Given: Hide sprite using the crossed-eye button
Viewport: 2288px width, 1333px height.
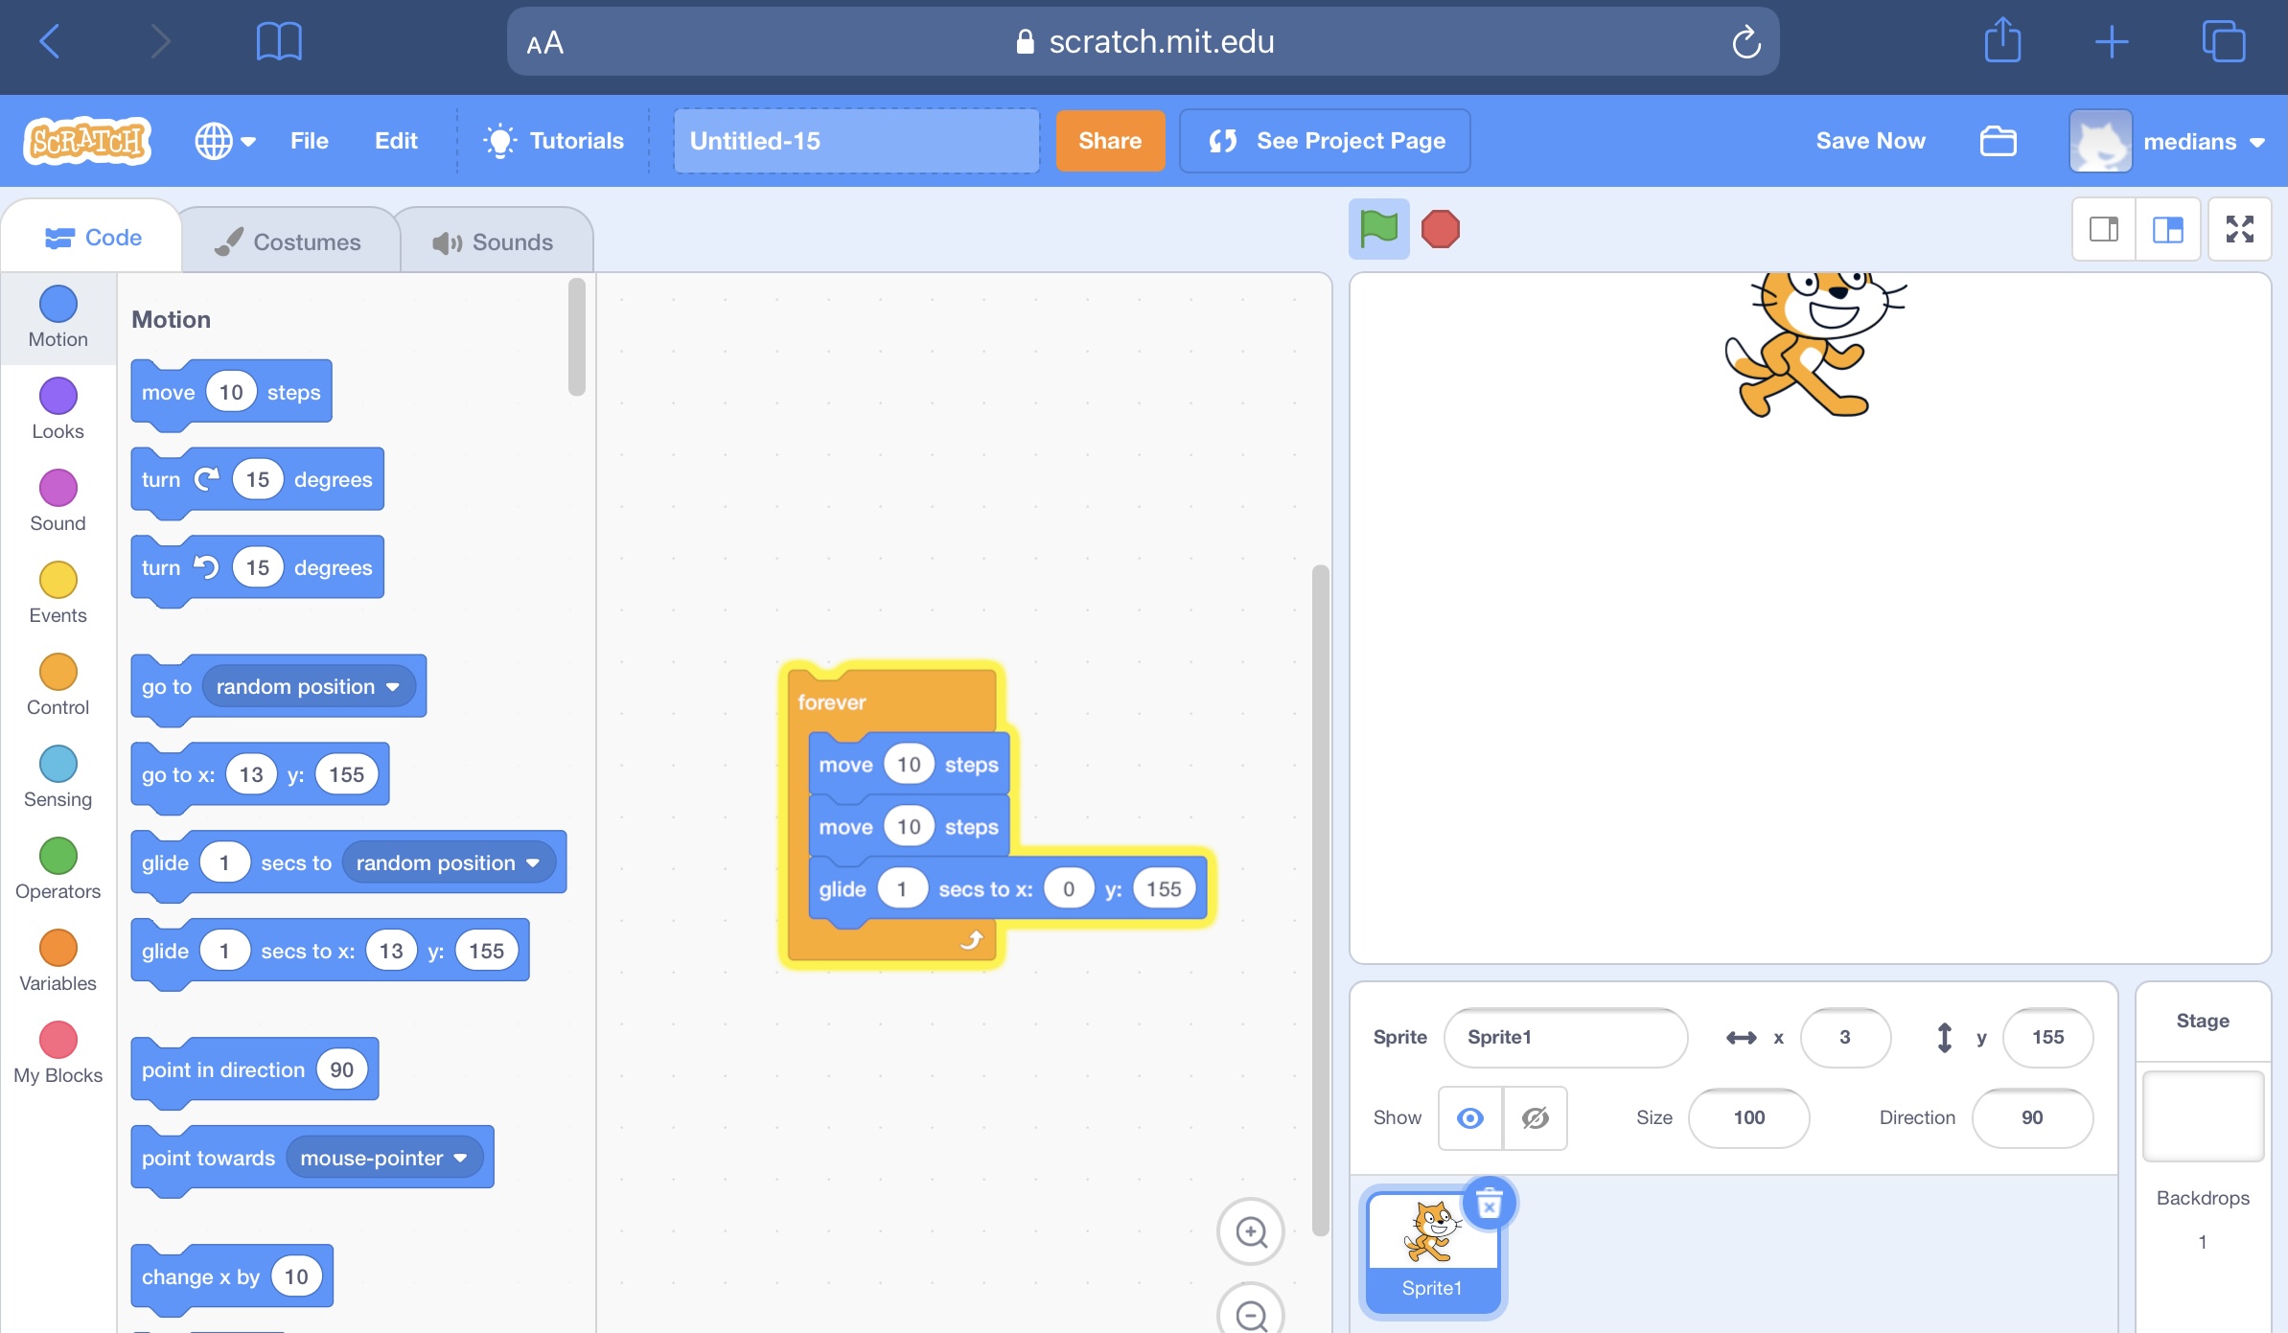Looking at the screenshot, I should tap(1535, 1117).
